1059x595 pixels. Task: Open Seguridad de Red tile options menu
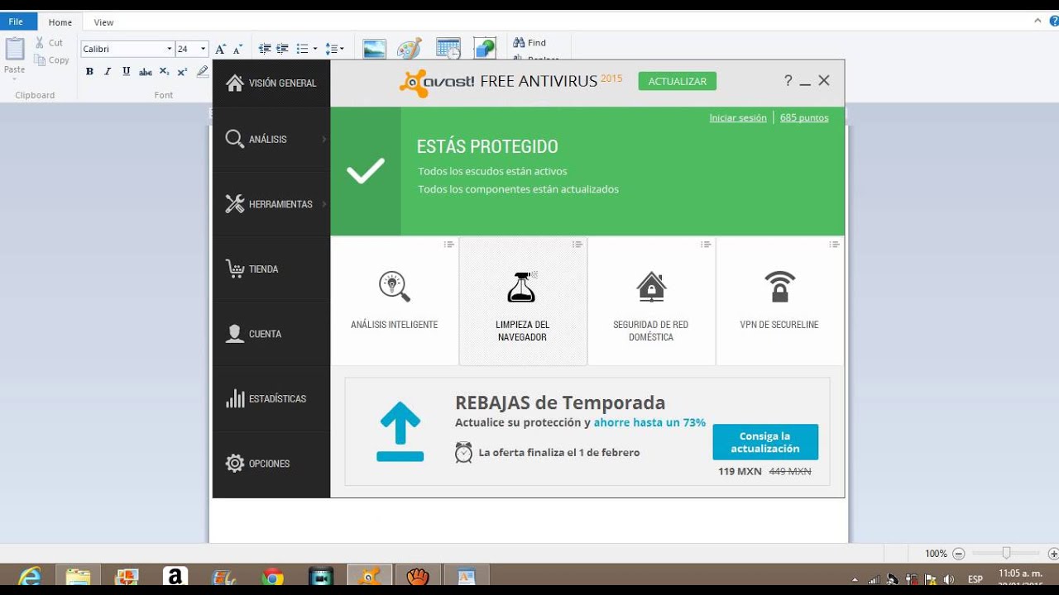point(706,245)
